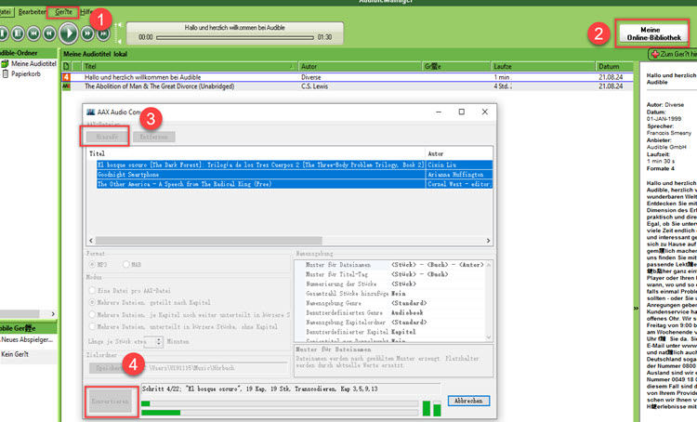Click the left arrow of converter list scrollbar

tap(91, 241)
